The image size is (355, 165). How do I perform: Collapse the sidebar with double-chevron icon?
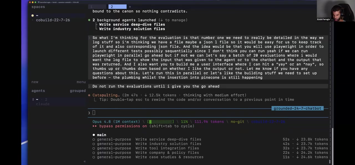85,161
